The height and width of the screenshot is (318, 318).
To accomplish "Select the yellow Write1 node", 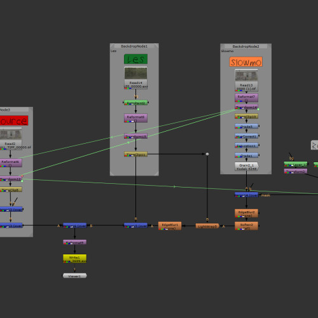I will 74,259.
